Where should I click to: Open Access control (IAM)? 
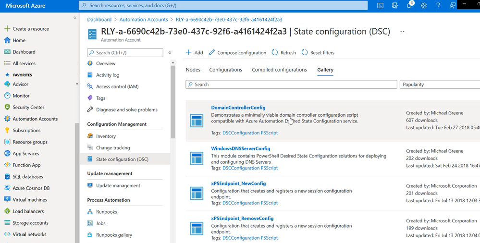(113, 86)
